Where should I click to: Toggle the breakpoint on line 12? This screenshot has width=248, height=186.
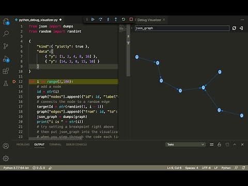[14, 82]
